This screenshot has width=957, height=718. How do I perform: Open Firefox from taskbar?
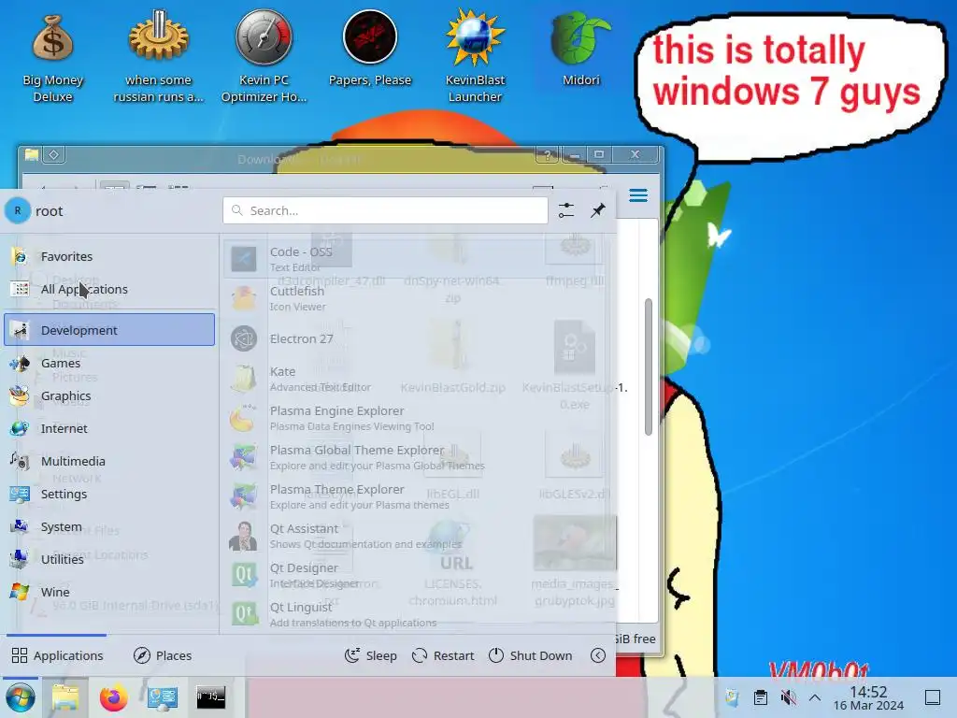(x=113, y=697)
